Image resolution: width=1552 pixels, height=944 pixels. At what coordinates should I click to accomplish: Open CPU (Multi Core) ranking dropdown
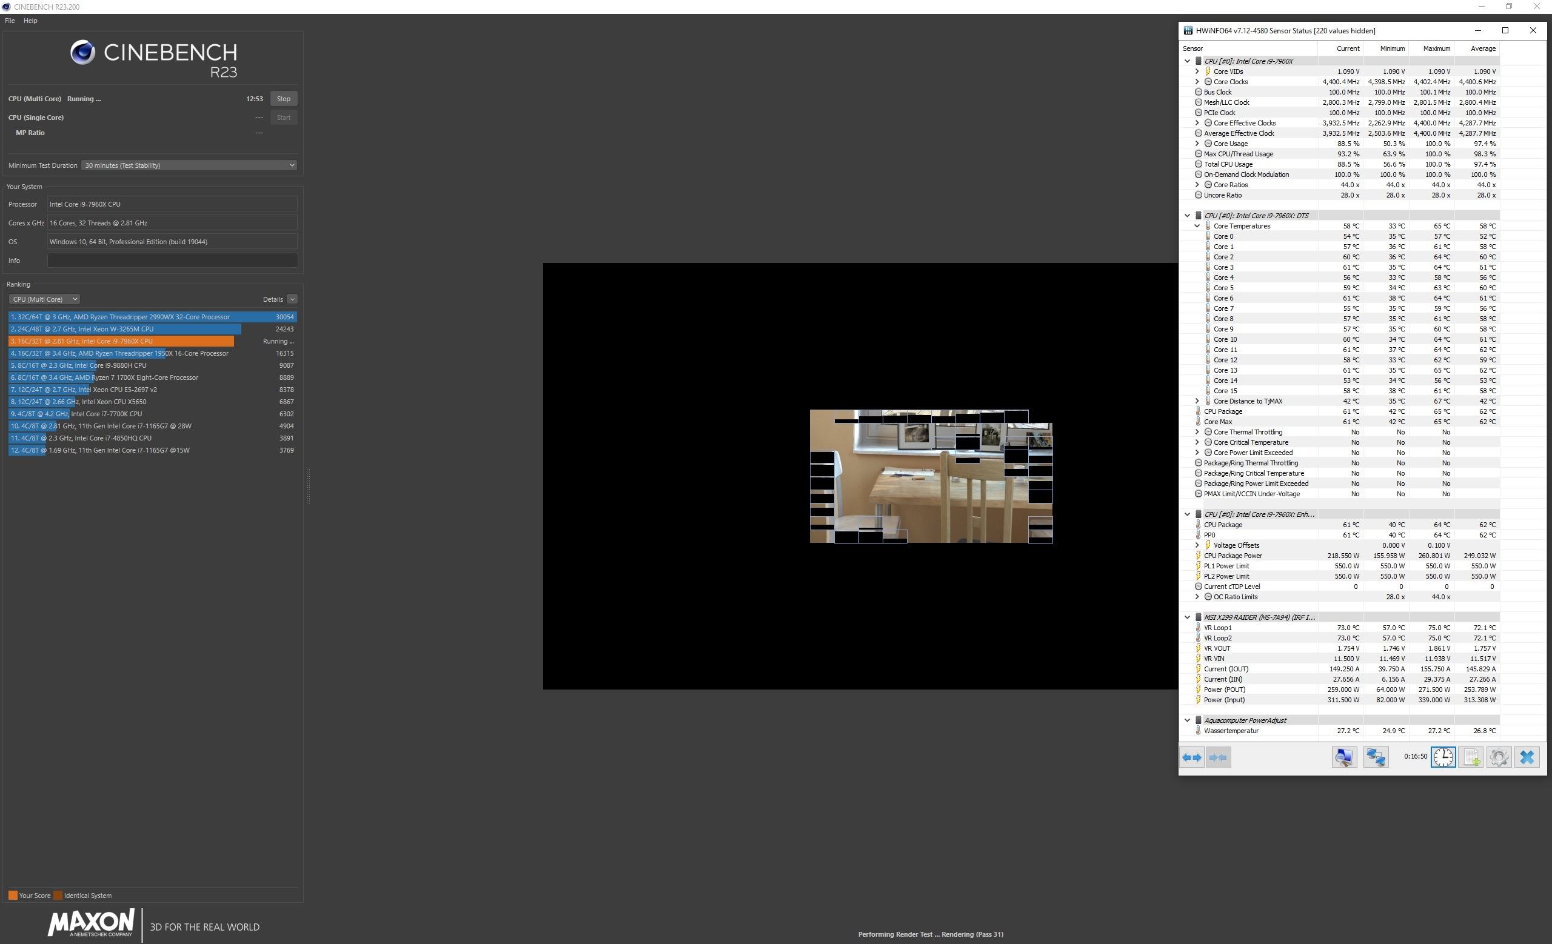coord(44,299)
